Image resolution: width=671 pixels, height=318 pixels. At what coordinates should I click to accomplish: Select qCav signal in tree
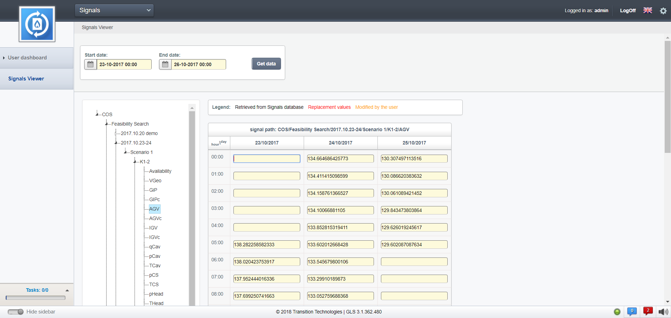pyautogui.click(x=155, y=247)
